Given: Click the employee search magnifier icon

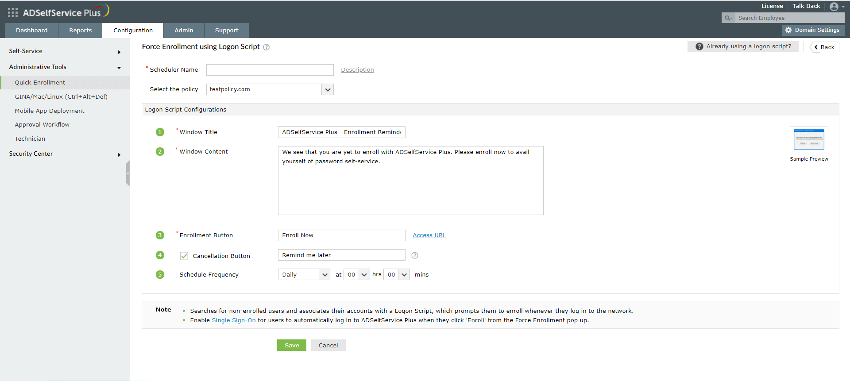Looking at the screenshot, I should pos(728,18).
